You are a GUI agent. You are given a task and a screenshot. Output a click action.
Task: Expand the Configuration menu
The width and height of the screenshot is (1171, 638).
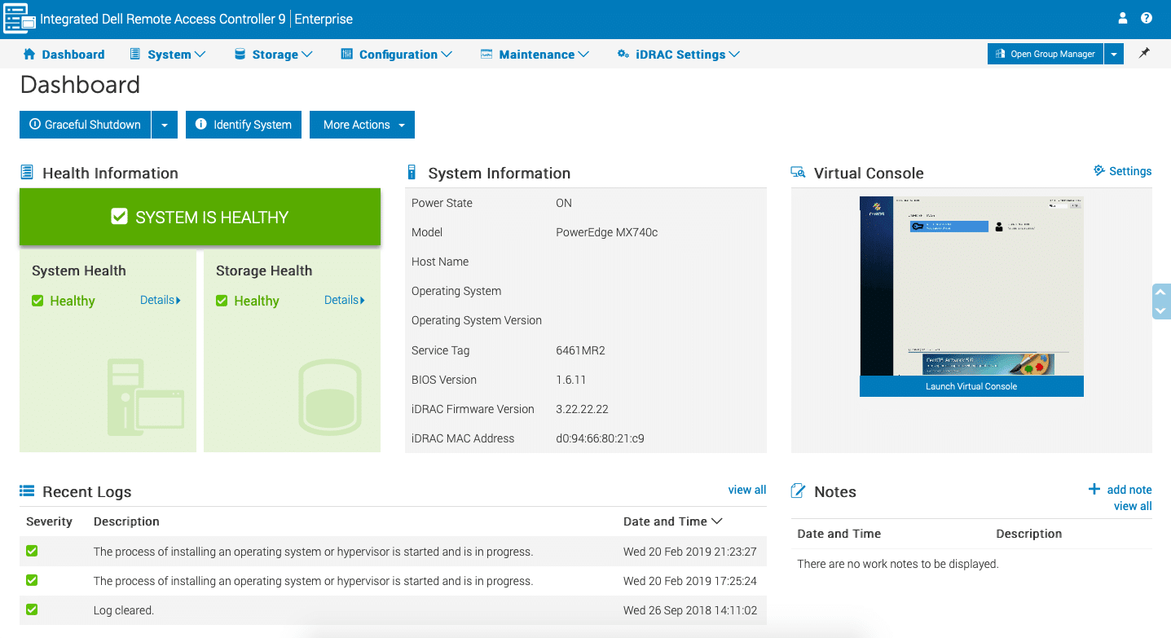pos(396,55)
